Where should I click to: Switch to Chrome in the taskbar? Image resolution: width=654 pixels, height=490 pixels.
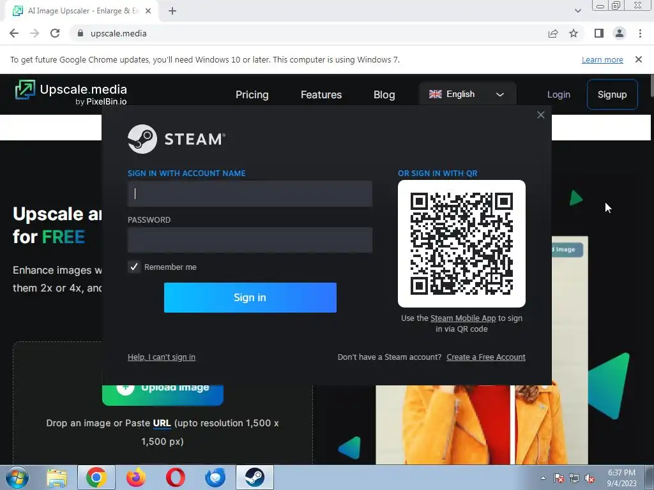click(x=96, y=477)
